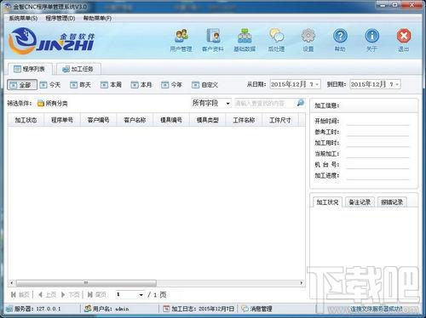Open the 后处理 post-processing icon
Screen dimensions: 426x318
pyautogui.click(x=276, y=40)
